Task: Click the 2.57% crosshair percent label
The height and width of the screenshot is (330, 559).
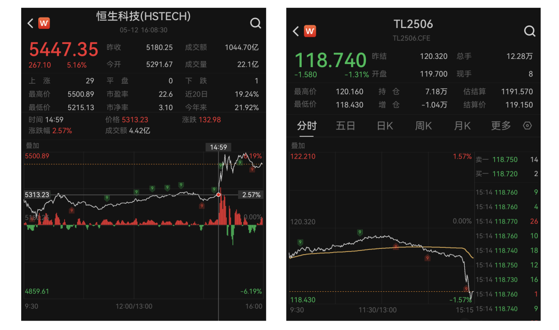Action: [252, 195]
